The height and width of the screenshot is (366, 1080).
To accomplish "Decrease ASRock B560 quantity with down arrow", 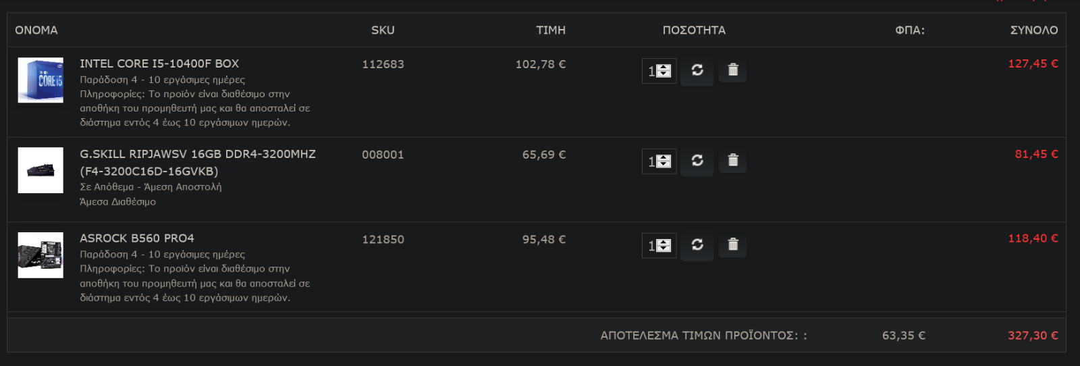I will coord(664,249).
